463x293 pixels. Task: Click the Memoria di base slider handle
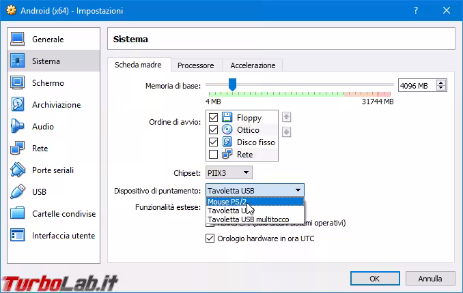(x=233, y=84)
